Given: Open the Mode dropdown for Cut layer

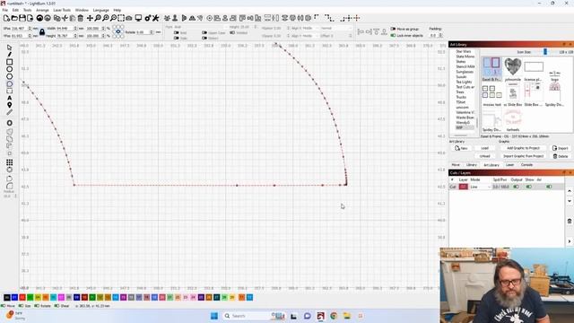Looking at the screenshot, I should (481, 187).
